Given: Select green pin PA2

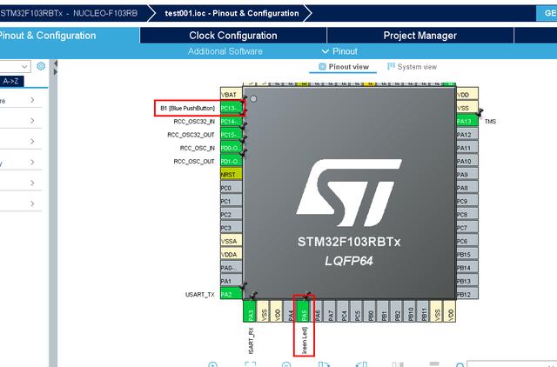Looking at the screenshot, I should [x=231, y=294].
